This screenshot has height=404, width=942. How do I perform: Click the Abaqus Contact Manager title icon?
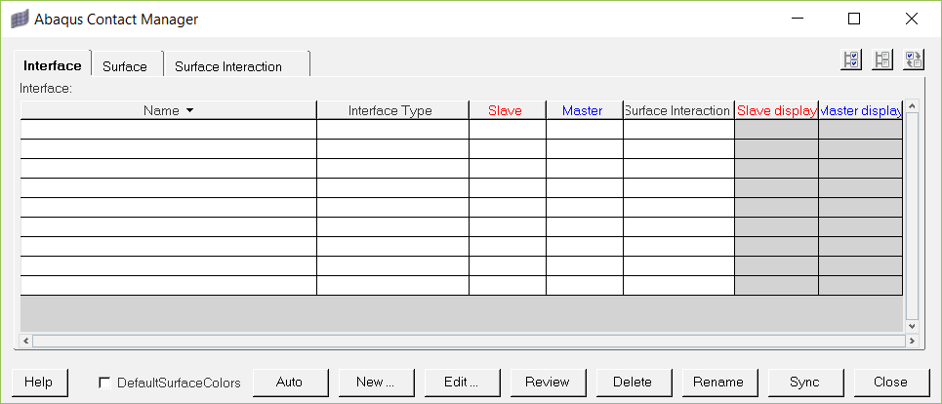coord(20,19)
